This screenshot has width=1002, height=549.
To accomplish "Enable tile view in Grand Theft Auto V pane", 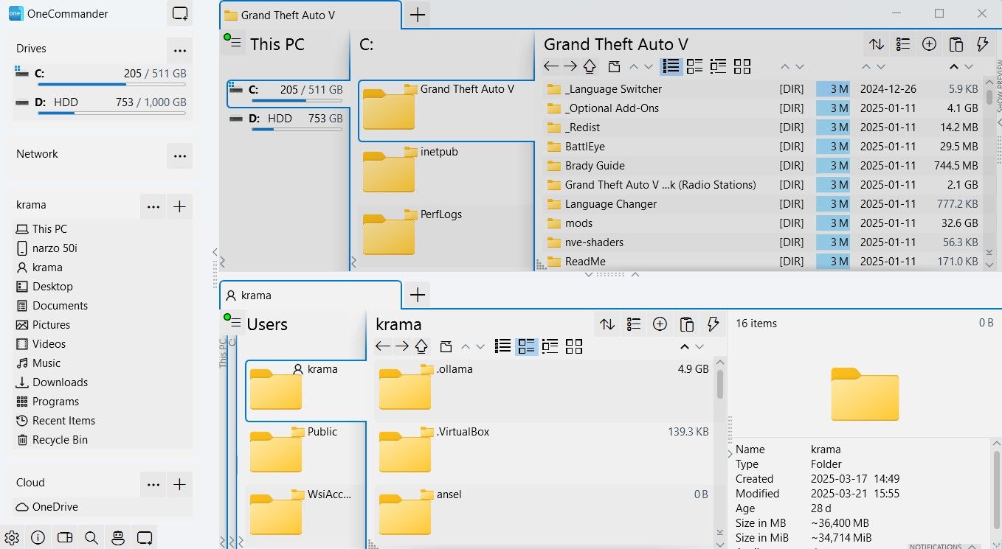I will pos(694,66).
